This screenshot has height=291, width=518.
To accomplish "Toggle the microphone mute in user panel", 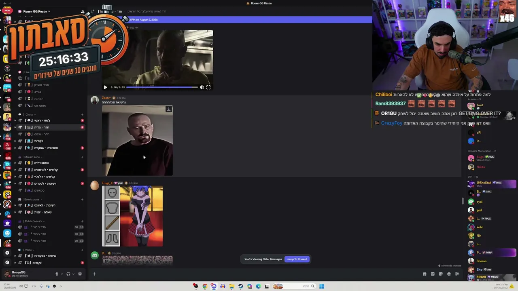I will click(57, 274).
